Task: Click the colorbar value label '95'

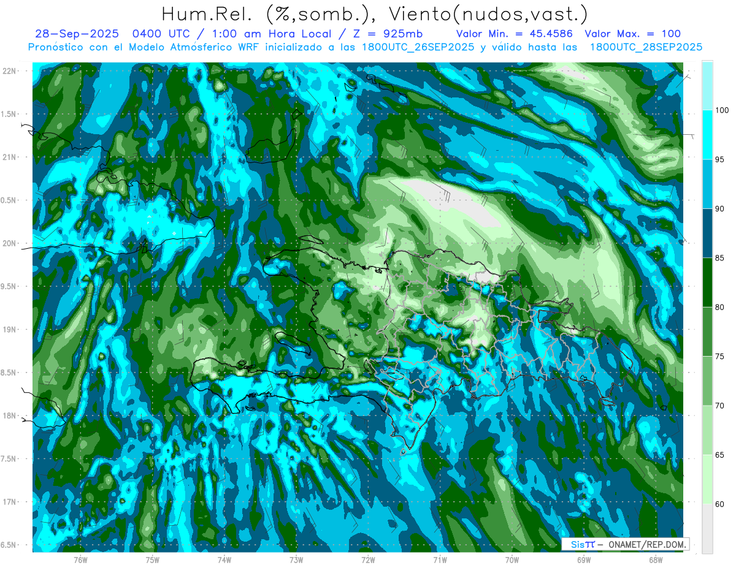Action: click(x=720, y=159)
